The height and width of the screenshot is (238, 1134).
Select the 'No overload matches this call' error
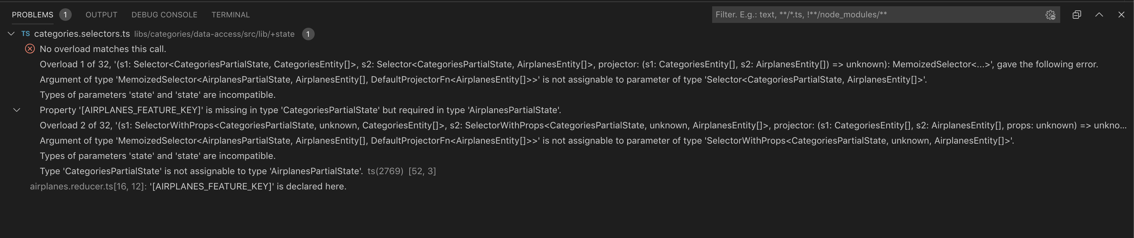[x=103, y=49]
